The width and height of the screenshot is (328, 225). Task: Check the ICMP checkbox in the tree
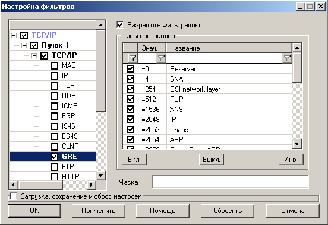[55, 106]
